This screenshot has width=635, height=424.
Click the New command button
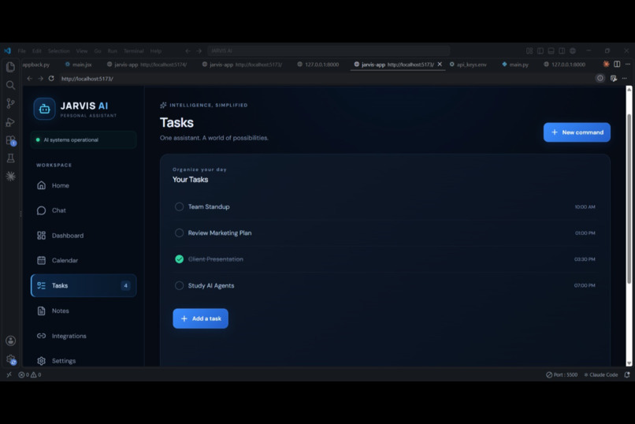[577, 132]
